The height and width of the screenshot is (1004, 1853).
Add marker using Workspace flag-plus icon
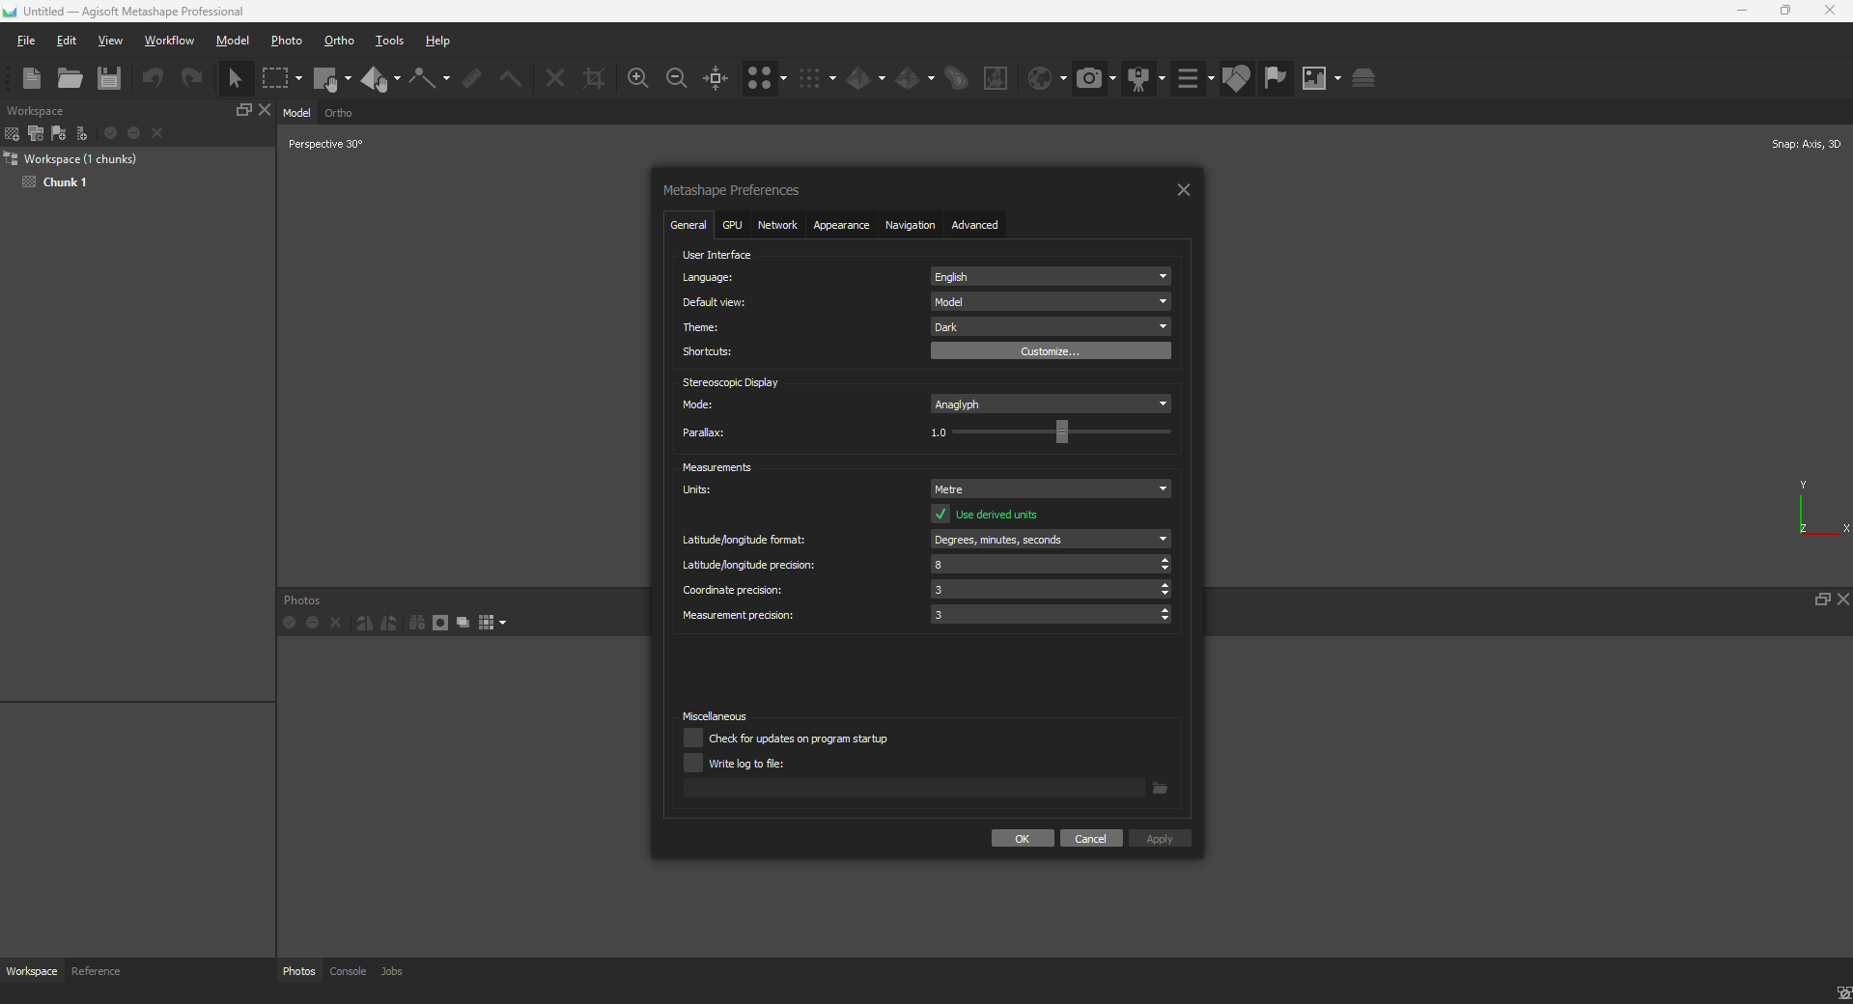coord(59,133)
